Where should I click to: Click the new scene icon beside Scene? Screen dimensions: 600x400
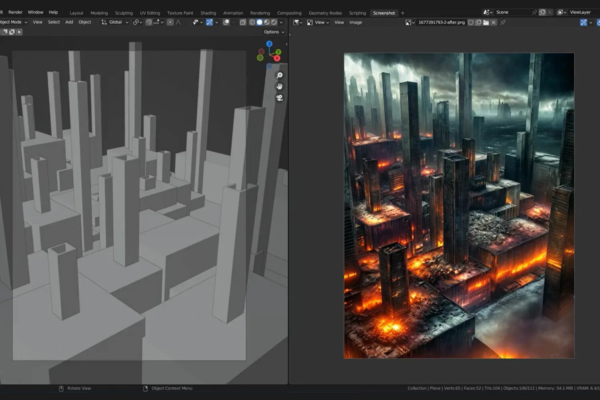(x=542, y=12)
